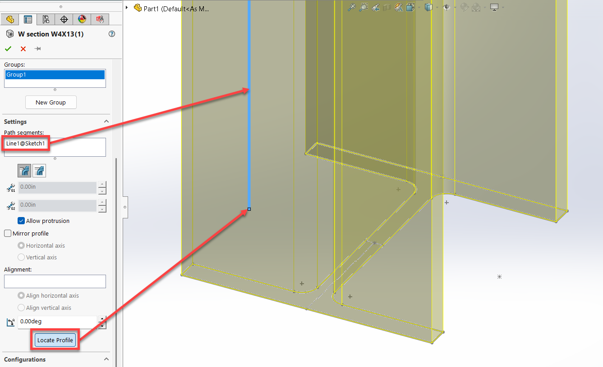Select the Vertical axis radio button
Viewport: 603px width, 367px height.
coord(21,257)
